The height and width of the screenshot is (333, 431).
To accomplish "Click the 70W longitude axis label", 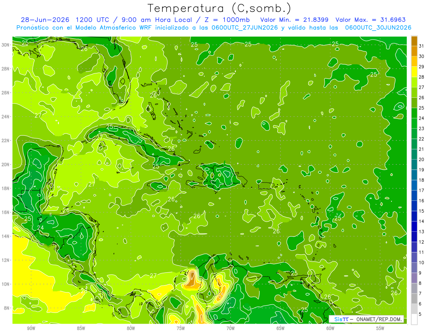I will [x=231, y=328].
